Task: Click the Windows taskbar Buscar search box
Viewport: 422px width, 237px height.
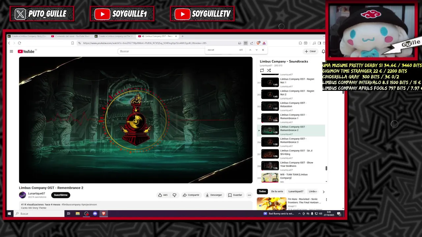Action: pos(40,214)
